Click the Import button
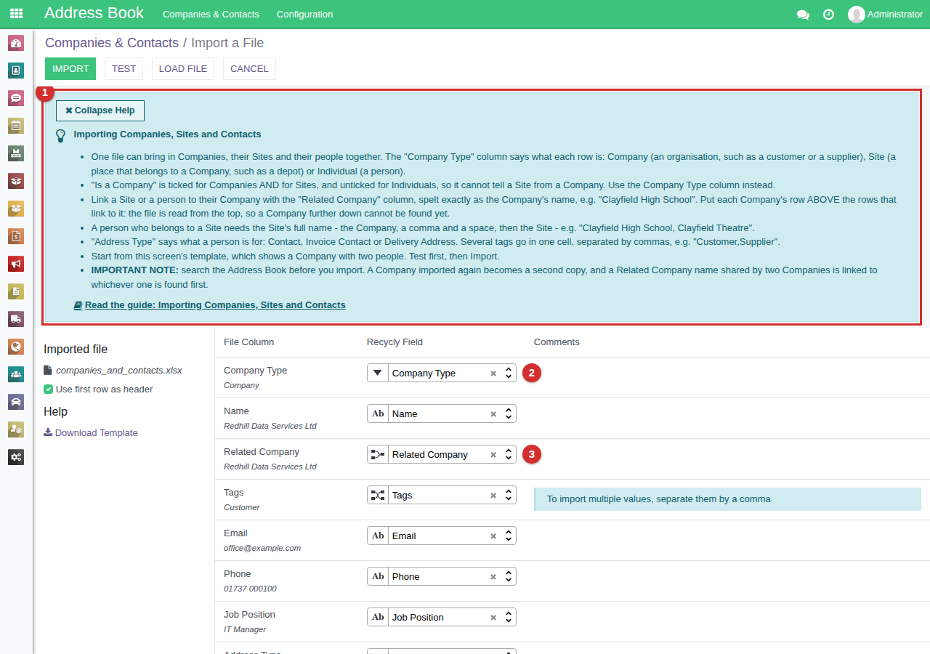The image size is (930, 654). [70, 68]
